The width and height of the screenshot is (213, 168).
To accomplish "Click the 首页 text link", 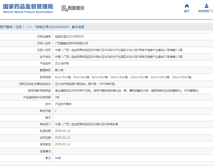I will tap(187, 11).
